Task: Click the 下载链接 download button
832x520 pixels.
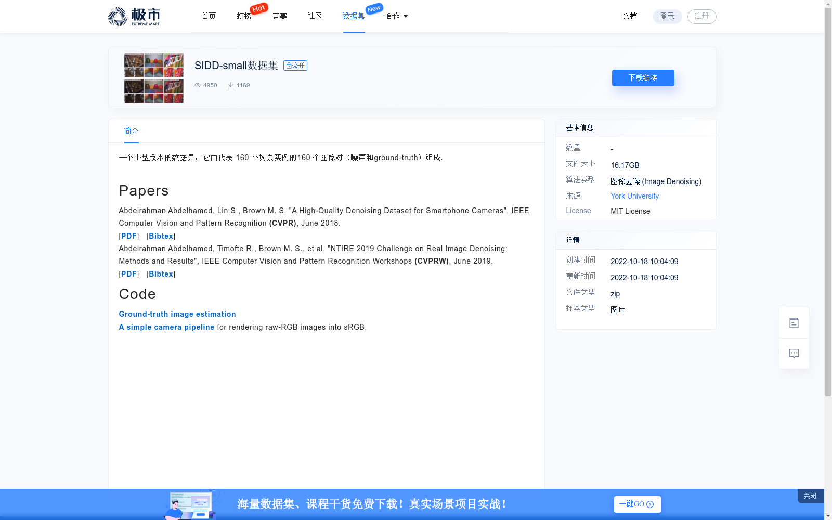Action: [x=643, y=78]
